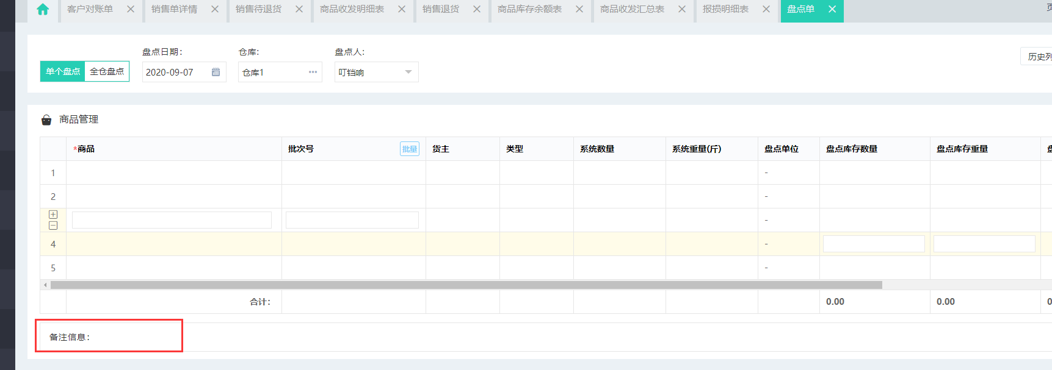Screen dimensions: 1052x370
Task: Switch to 全仓盘点 mode
Action: click(x=107, y=71)
